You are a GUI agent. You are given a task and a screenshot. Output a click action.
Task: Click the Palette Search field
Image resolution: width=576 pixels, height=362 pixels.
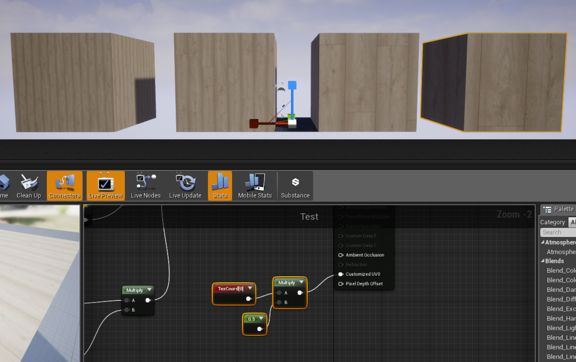click(x=558, y=232)
